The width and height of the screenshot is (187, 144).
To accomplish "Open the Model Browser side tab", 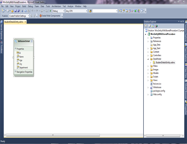I will (x=186, y=89).
